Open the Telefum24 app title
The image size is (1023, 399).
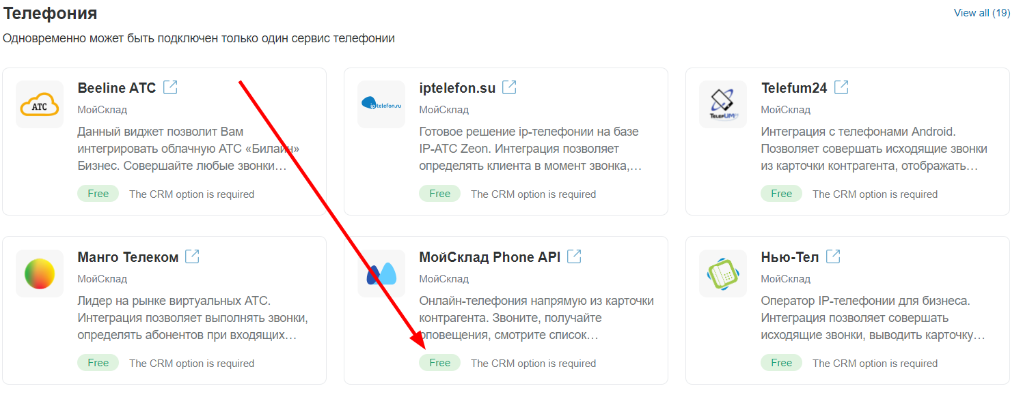[794, 88]
